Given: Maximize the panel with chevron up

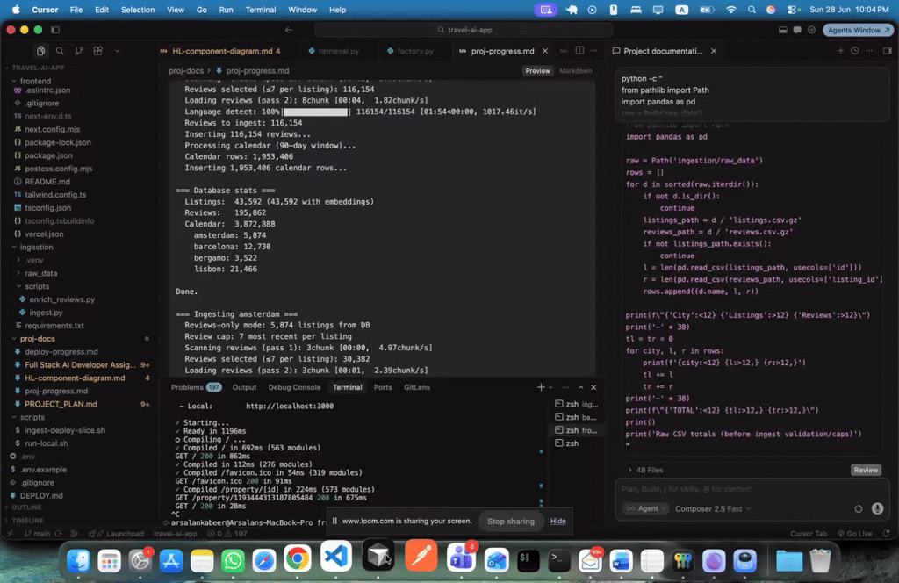Looking at the screenshot, I should tap(580, 387).
